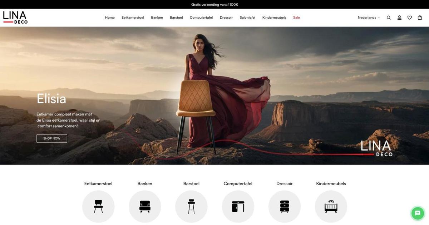Open Kindermeubels in the navigation menu
Image resolution: width=429 pixels, height=225 pixels.
[x=274, y=18]
